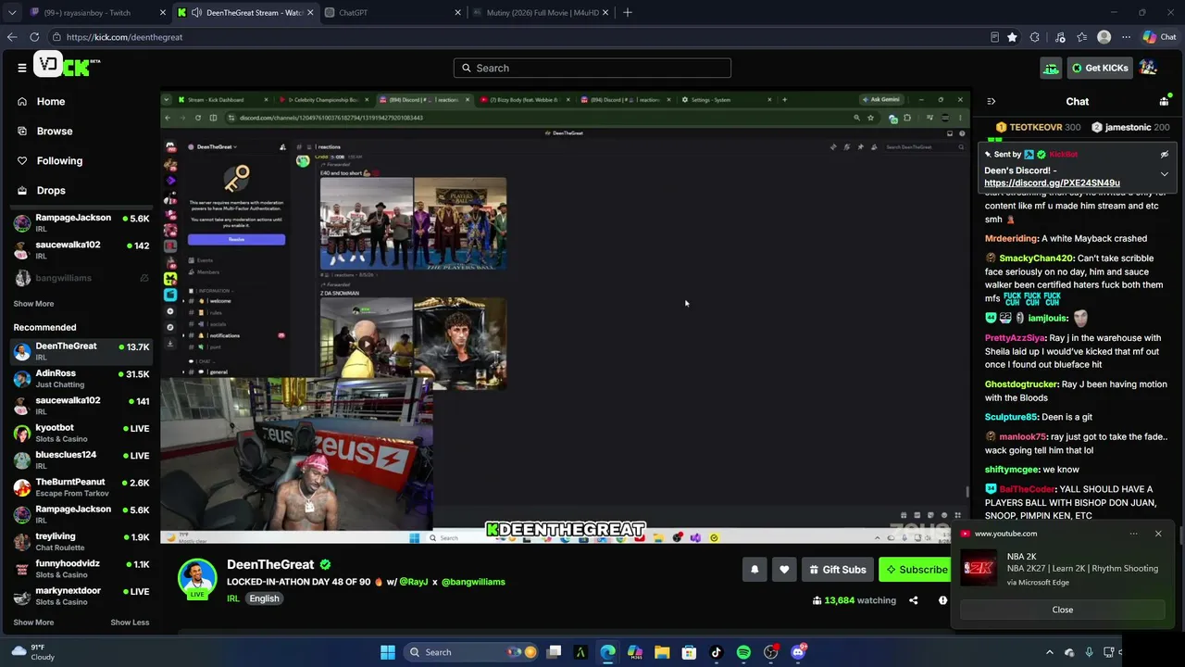
Task: Refresh the current page
Action: (34, 37)
